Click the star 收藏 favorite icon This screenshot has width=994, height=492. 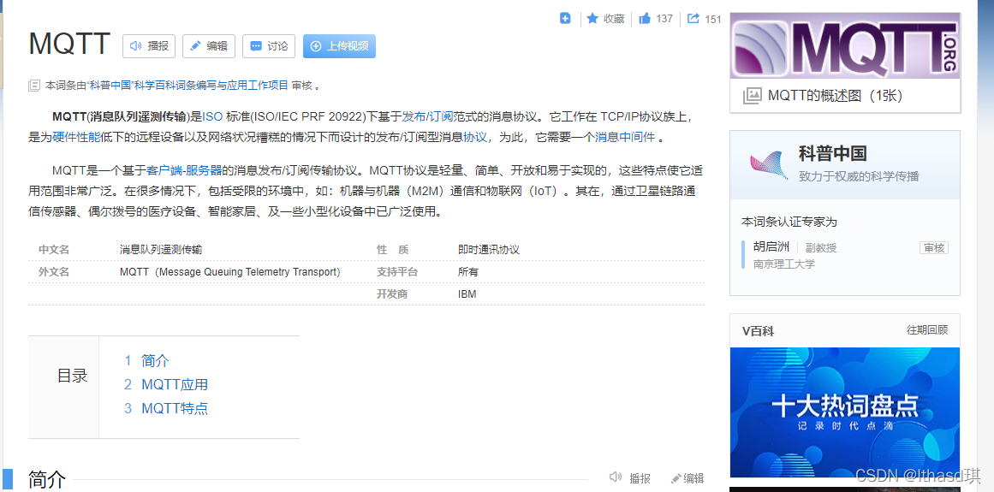pos(592,18)
